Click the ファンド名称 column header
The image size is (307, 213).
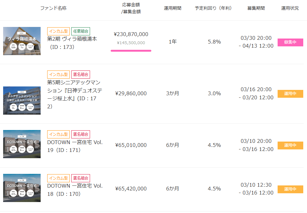53,8
